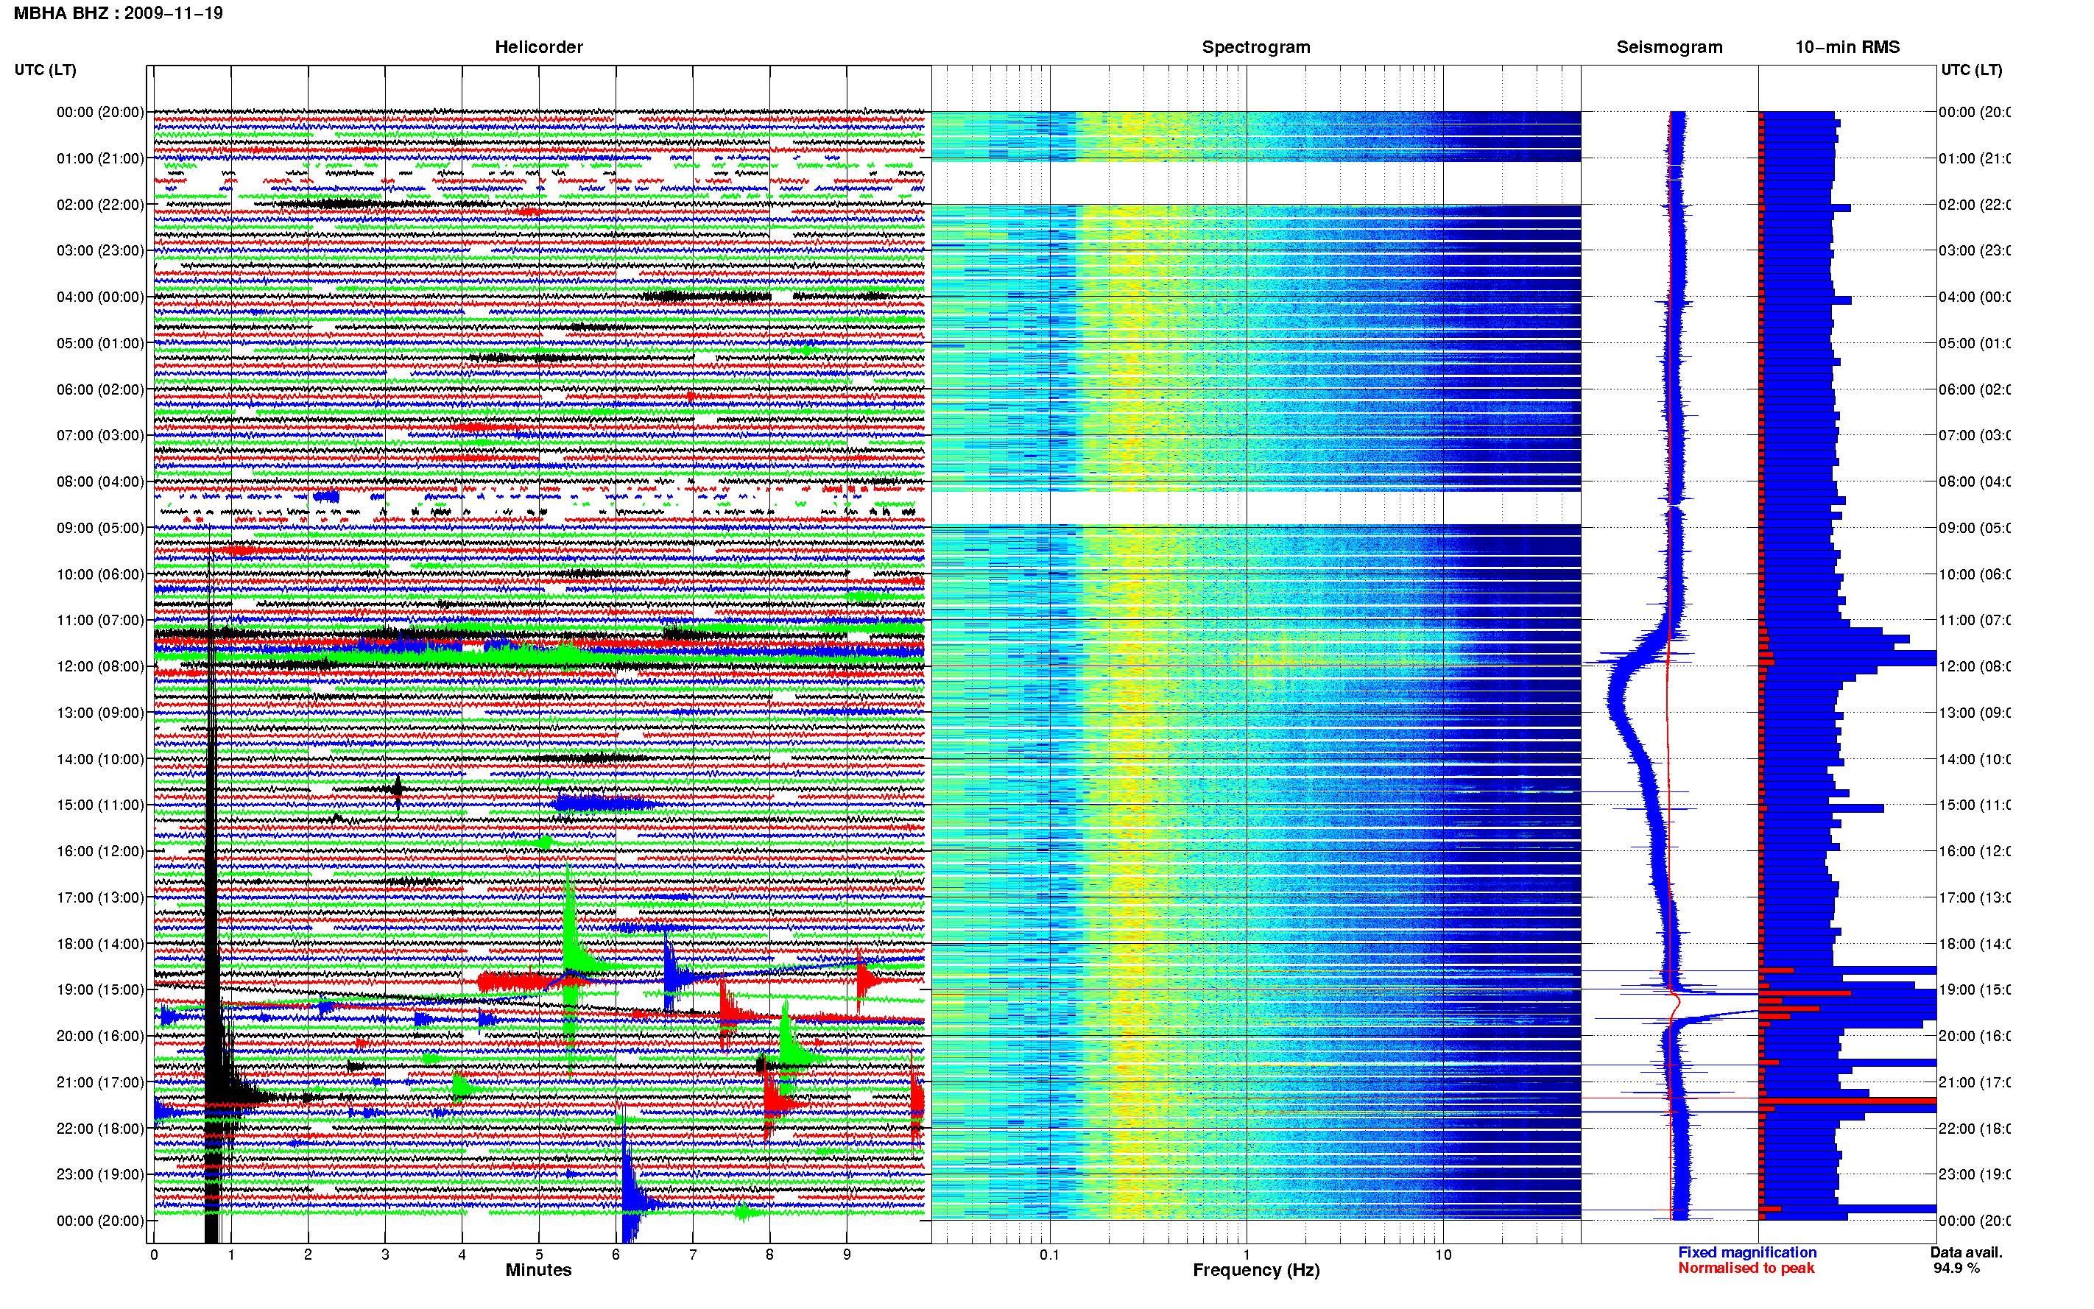2094x1309 pixels.
Task: Click the red Normalised to peak legend text
Action: pyautogui.click(x=1746, y=1268)
